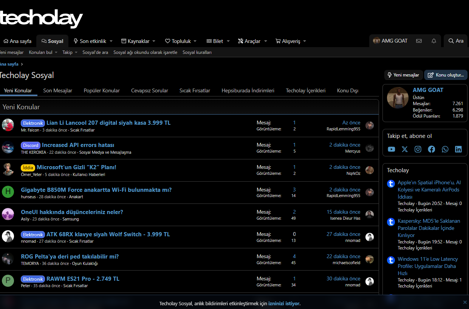Open Techolay's YouTube channel icon
The height and width of the screenshot is (309, 469).
[392, 149]
